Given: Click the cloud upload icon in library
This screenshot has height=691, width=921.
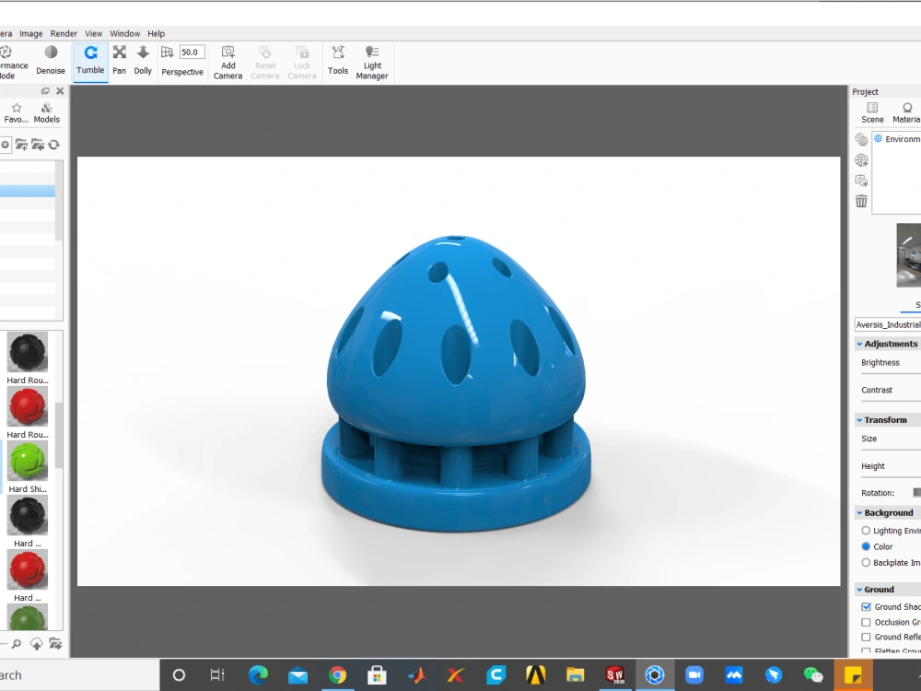Looking at the screenshot, I should [x=37, y=644].
